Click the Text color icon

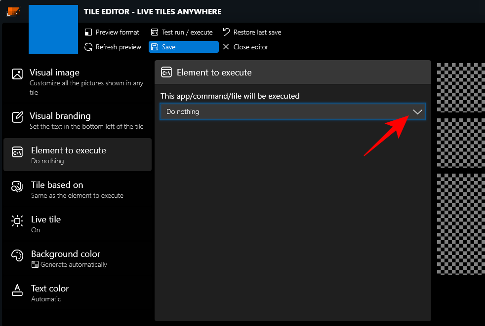click(x=17, y=290)
